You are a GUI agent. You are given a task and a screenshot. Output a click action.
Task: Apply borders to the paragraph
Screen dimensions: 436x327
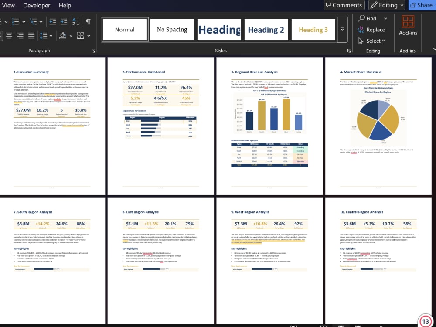(80, 36)
